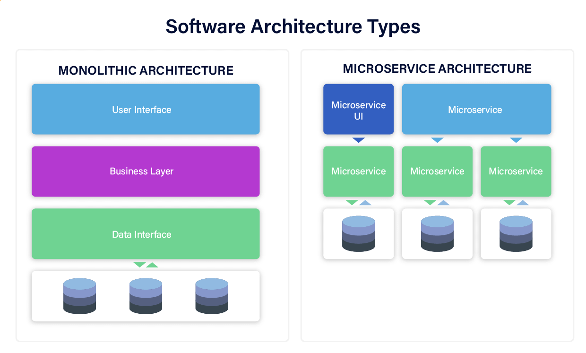Viewport: 586px width, 353px height.
Task: Click the blue arrow below Microservice UI
Action: click(358, 140)
